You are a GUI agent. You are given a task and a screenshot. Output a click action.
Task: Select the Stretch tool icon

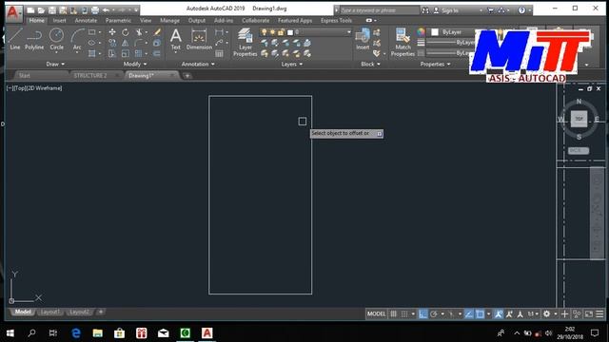pyautogui.click(x=112, y=53)
